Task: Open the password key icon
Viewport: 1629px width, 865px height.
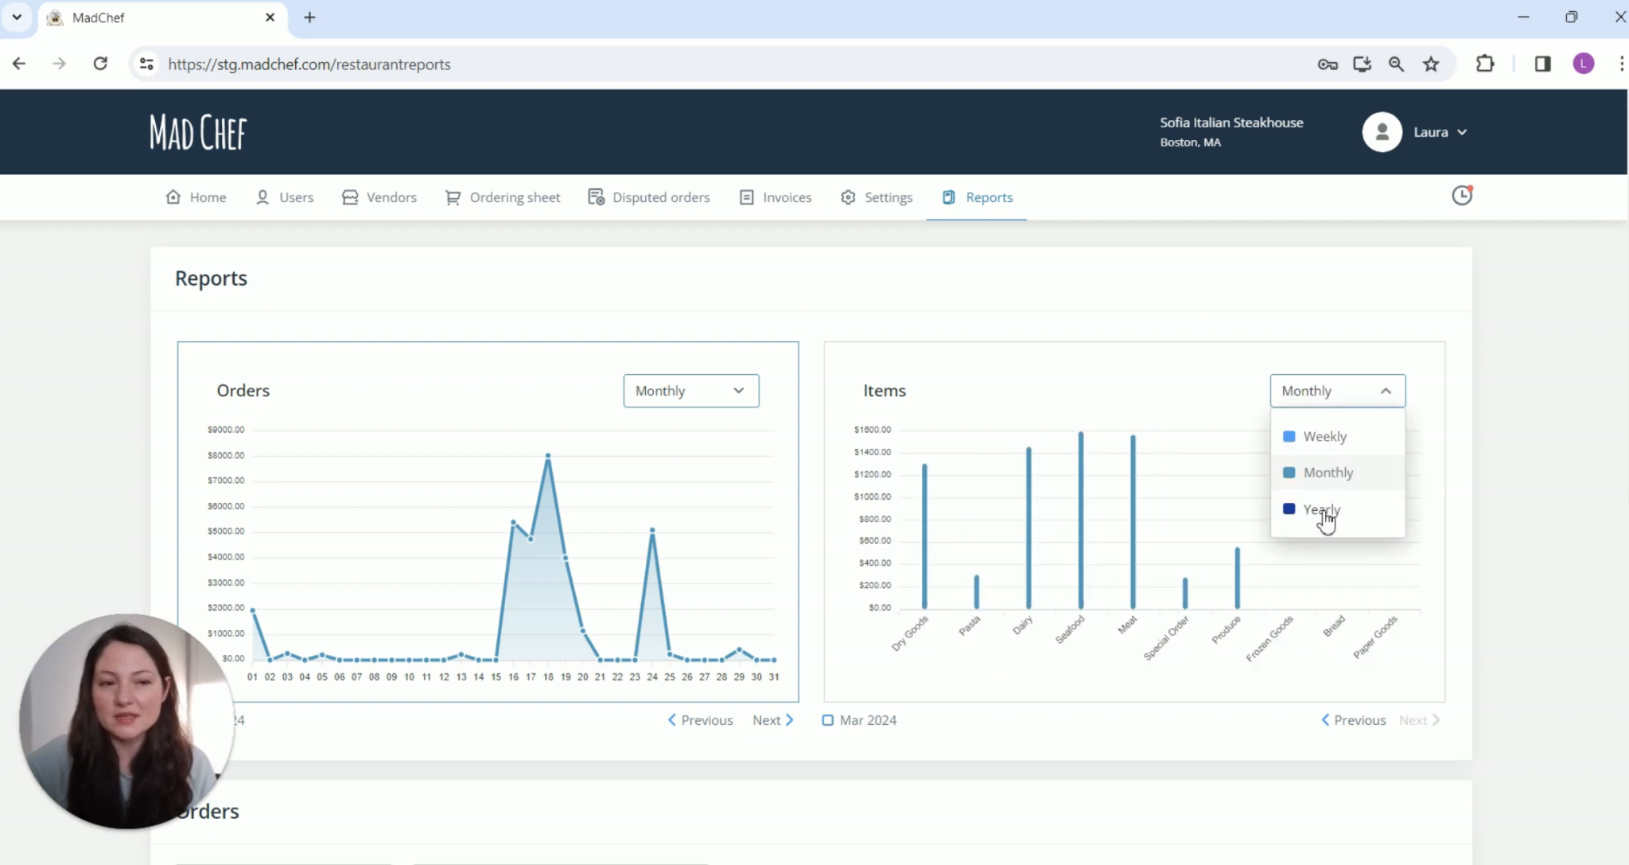Action: click(1328, 64)
